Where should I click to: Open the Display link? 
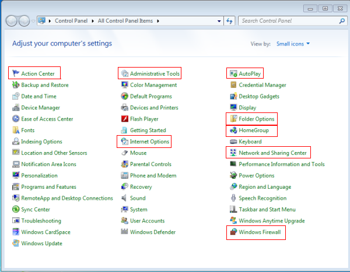point(247,108)
